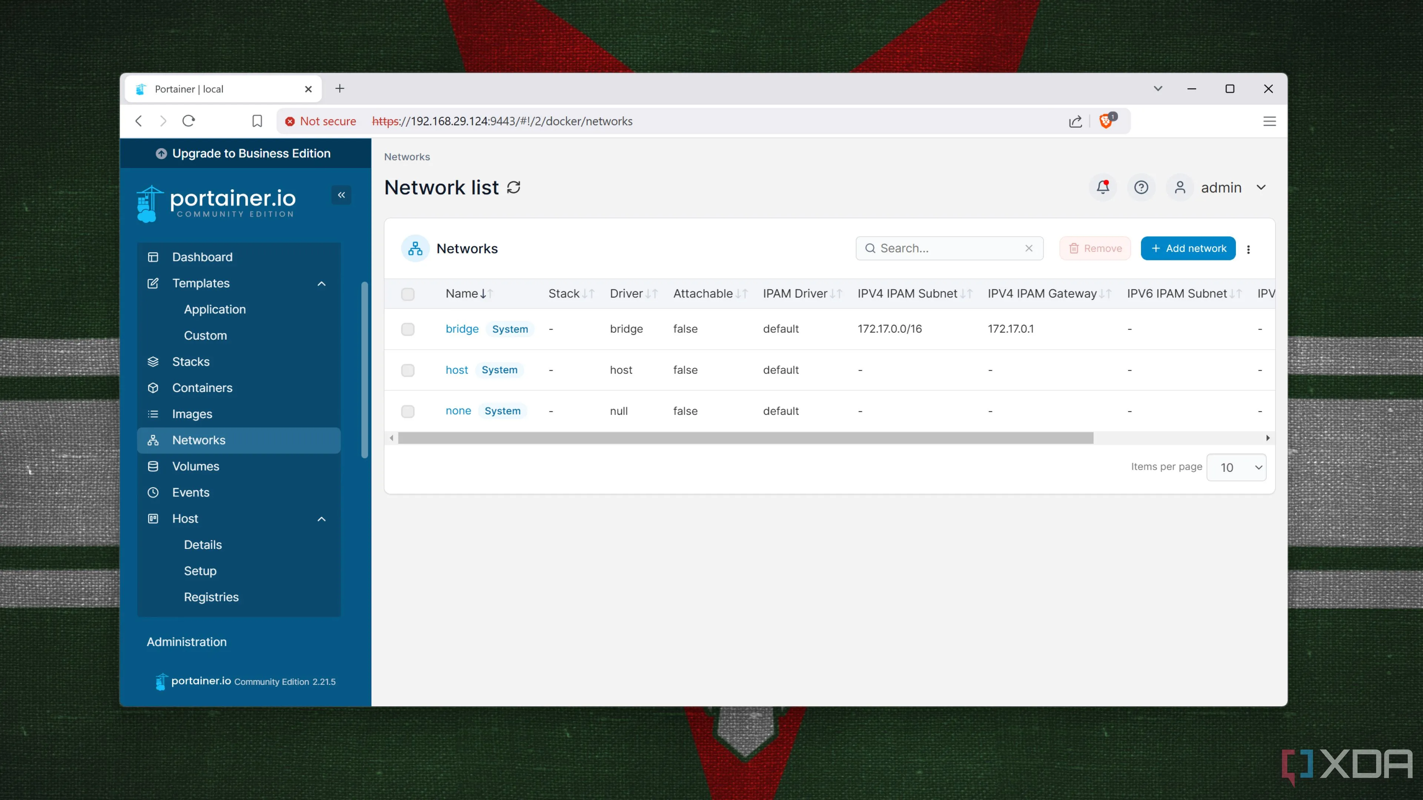Open Images in the sidebar
Viewport: 1423px width, 800px height.
coord(239,414)
